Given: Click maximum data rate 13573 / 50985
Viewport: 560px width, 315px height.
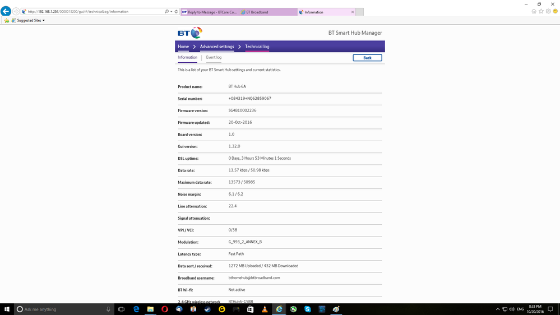Looking at the screenshot, I should point(242,182).
